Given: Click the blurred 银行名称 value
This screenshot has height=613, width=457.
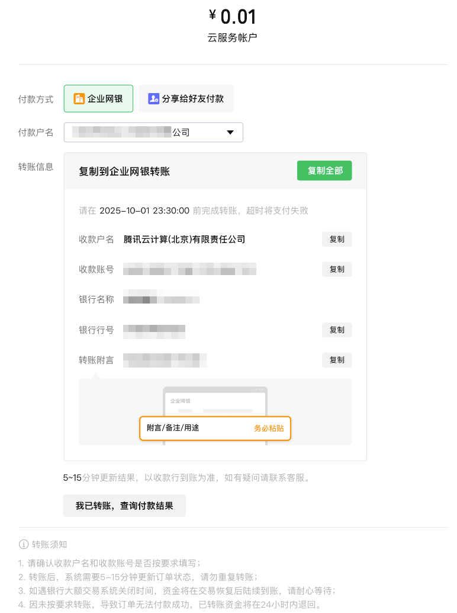Looking at the screenshot, I should click(x=161, y=299).
